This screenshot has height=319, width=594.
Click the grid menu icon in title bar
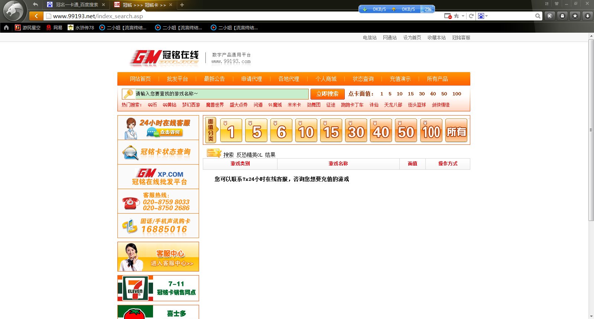[547, 4]
